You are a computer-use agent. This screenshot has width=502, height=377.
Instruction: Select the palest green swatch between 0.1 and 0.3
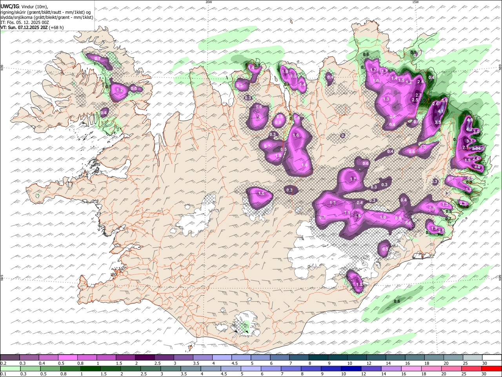point(10,369)
